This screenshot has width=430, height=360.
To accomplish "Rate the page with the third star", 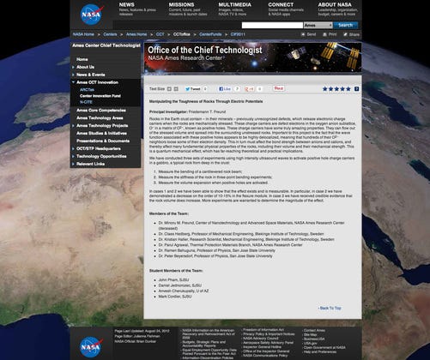I will pos(336,89).
